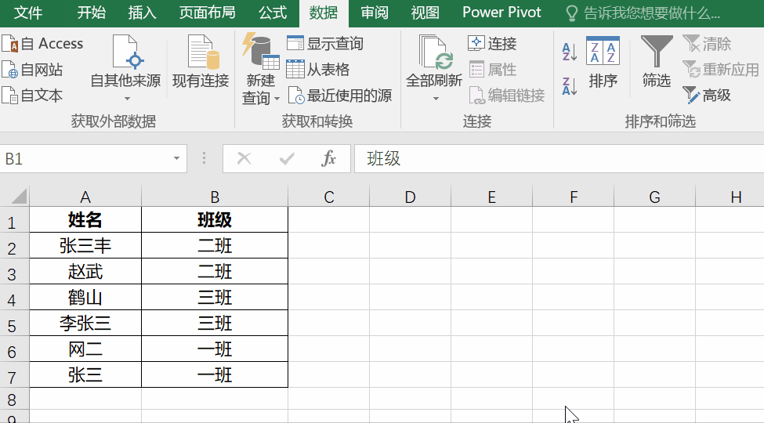The width and height of the screenshot is (764, 423).
Task: Open the custom Sort (排序) dialog
Action: coord(603,63)
